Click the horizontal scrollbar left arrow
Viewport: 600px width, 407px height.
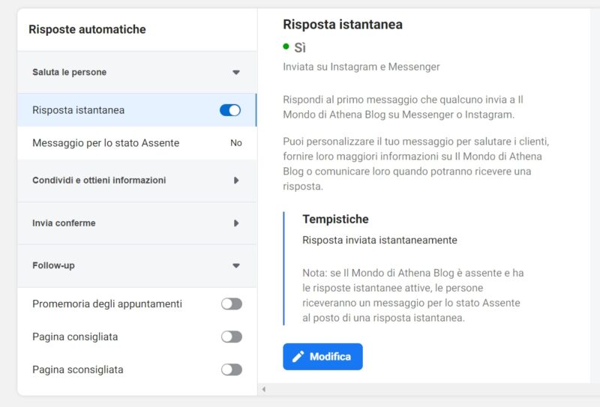[x=263, y=389]
